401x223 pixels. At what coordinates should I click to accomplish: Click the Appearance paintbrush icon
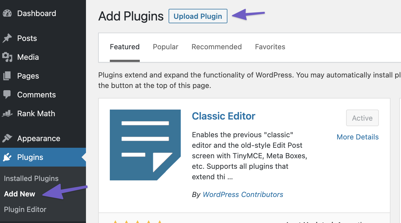pos(7,138)
